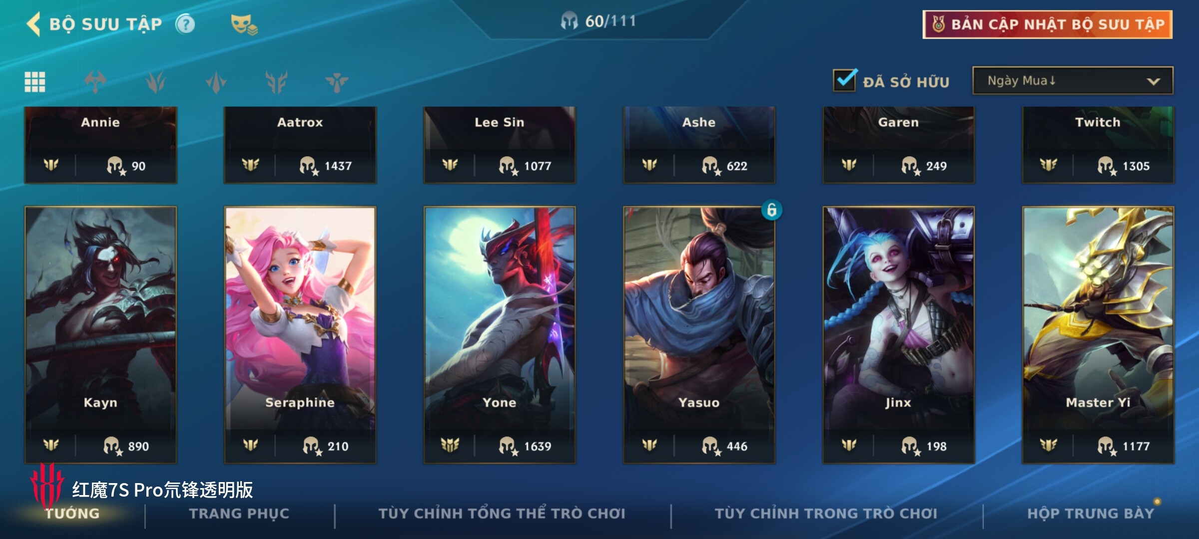Open the Ngày Mua sort dropdown
The height and width of the screenshot is (539, 1199).
pos(1073,81)
